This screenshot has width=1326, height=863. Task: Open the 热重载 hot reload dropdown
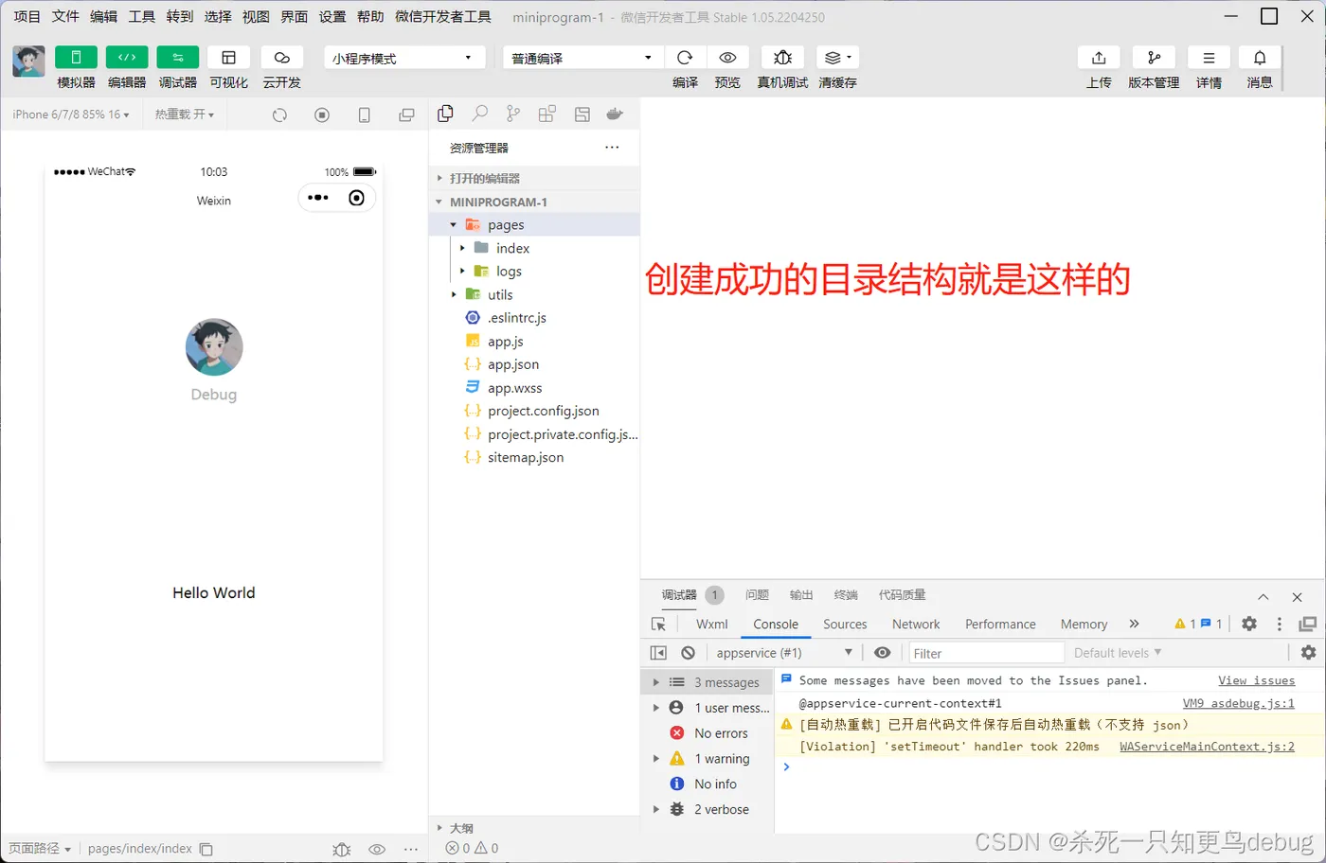pyautogui.click(x=185, y=114)
